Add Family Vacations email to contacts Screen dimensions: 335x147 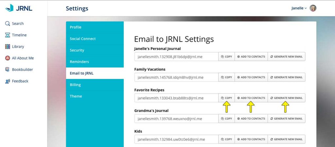[x=251, y=77]
